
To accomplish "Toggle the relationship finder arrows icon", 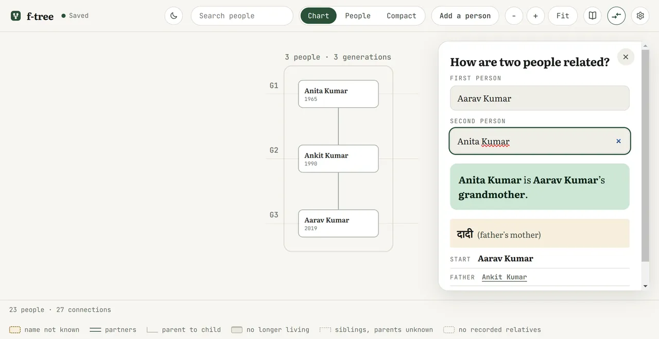I will (x=616, y=16).
